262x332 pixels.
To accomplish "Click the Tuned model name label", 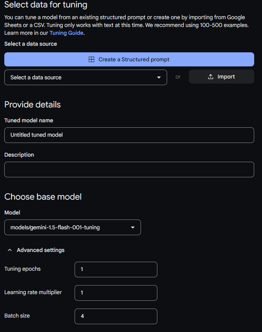I will [29, 121].
